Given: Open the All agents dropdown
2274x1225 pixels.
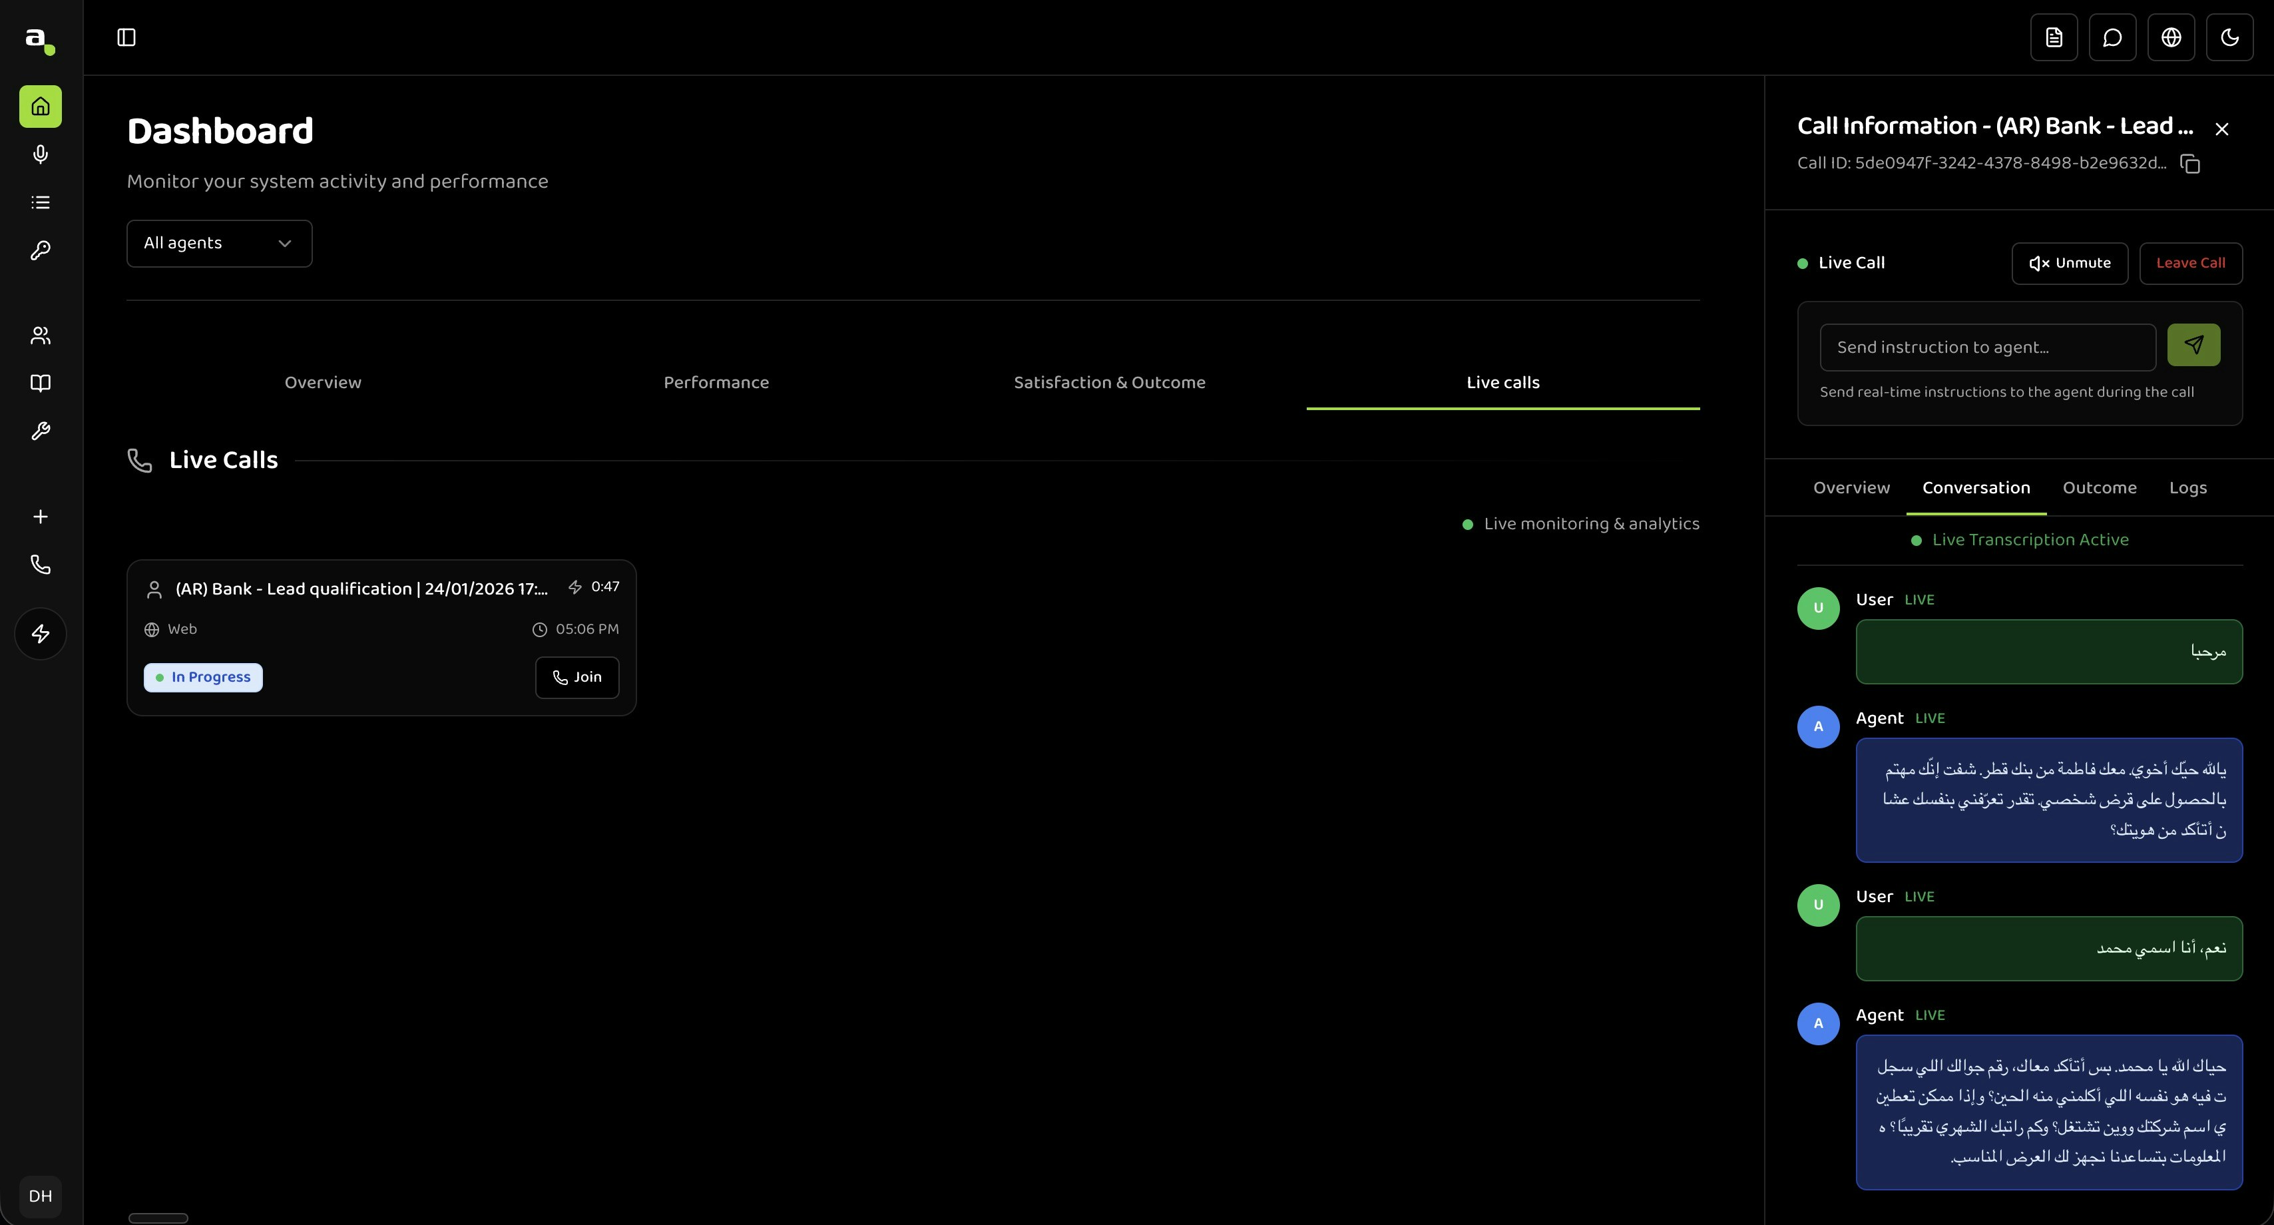Looking at the screenshot, I should [x=219, y=243].
